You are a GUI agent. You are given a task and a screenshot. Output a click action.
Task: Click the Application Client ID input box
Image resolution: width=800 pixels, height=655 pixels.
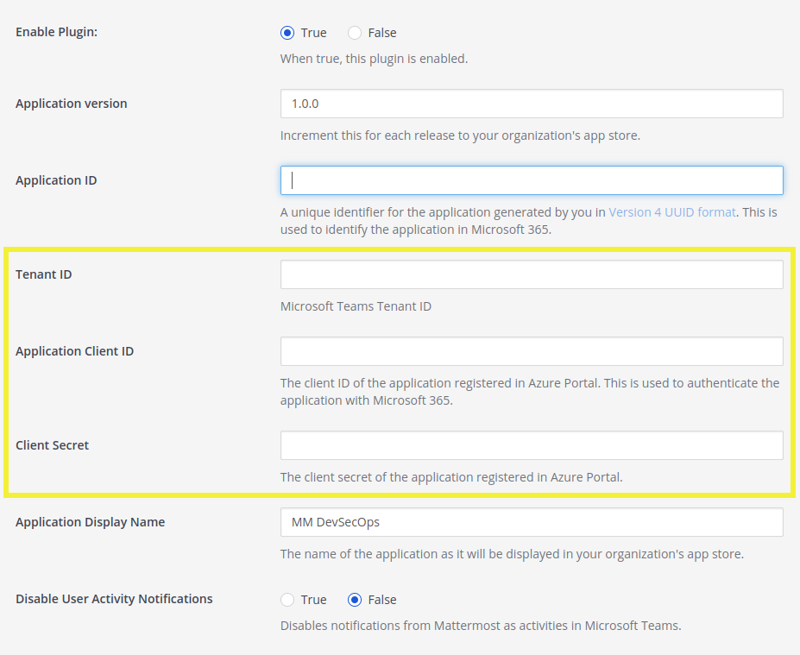(532, 351)
